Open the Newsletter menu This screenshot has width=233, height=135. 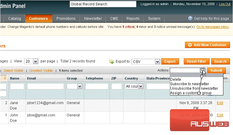pyautogui.click(x=93, y=19)
